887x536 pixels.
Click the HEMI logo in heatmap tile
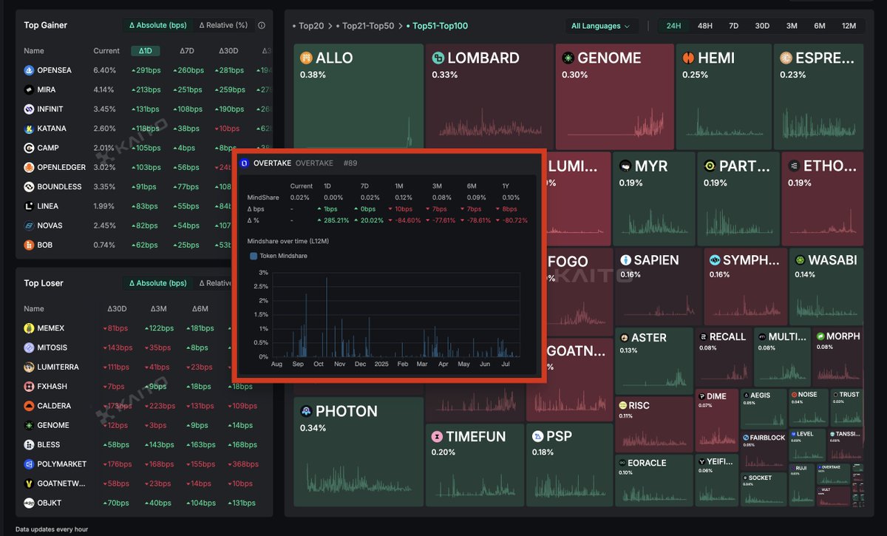pos(688,58)
